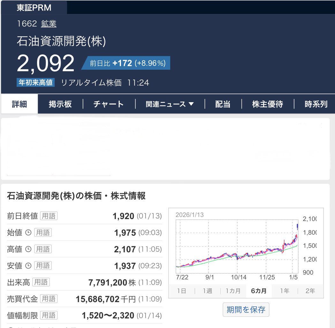Viewport: 335px width, 328px height.
Task: Click the 2,092 current price
Action: pos(45,63)
